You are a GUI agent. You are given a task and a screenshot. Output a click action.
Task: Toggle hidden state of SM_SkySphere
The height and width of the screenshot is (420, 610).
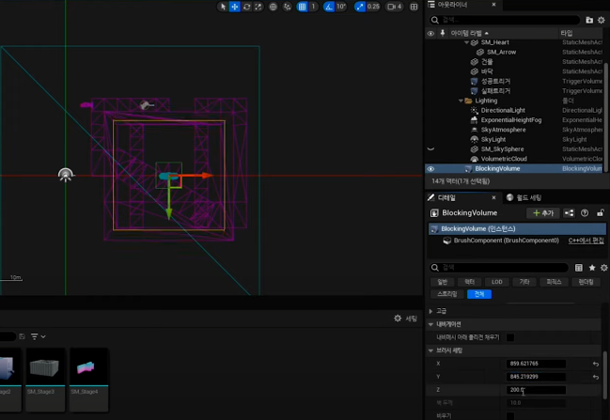point(430,148)
